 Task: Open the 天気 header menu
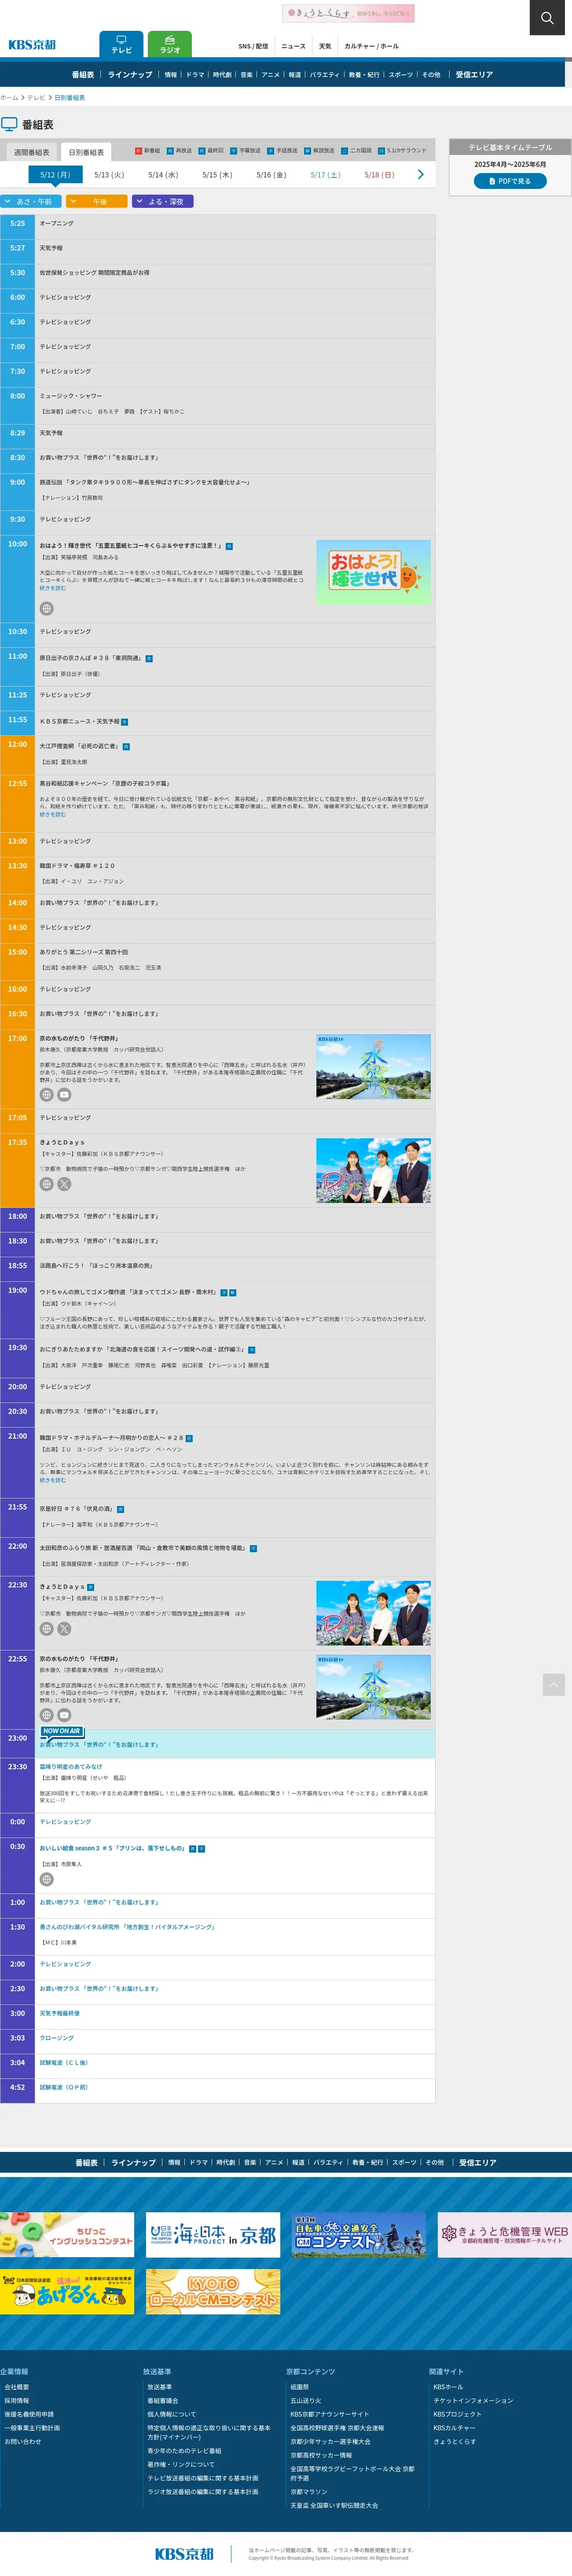[325, 46]
